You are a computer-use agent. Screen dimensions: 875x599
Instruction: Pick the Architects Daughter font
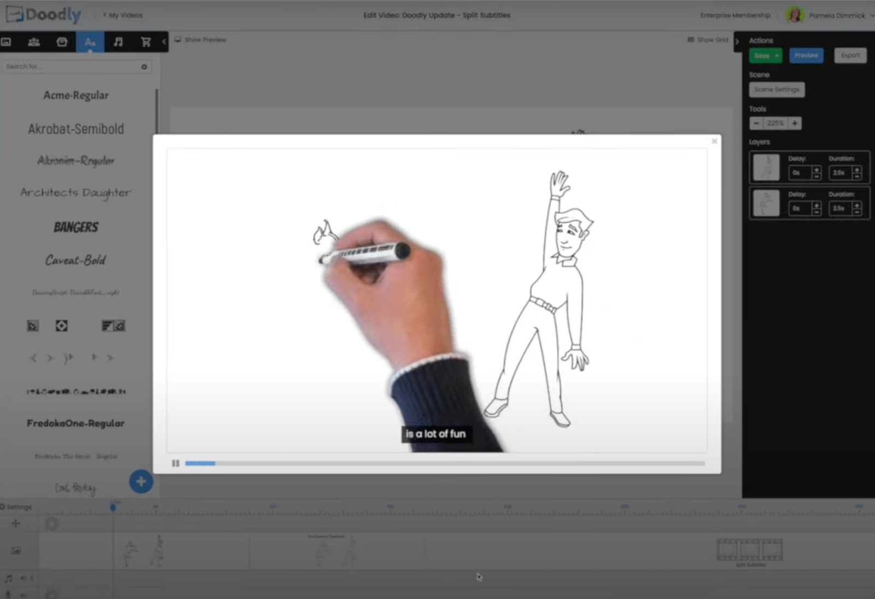click(x=76, y=193)
